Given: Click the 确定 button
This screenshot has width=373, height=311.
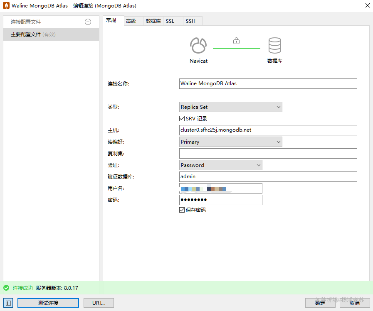Looking at the screenshot, I should pos(320,303).
